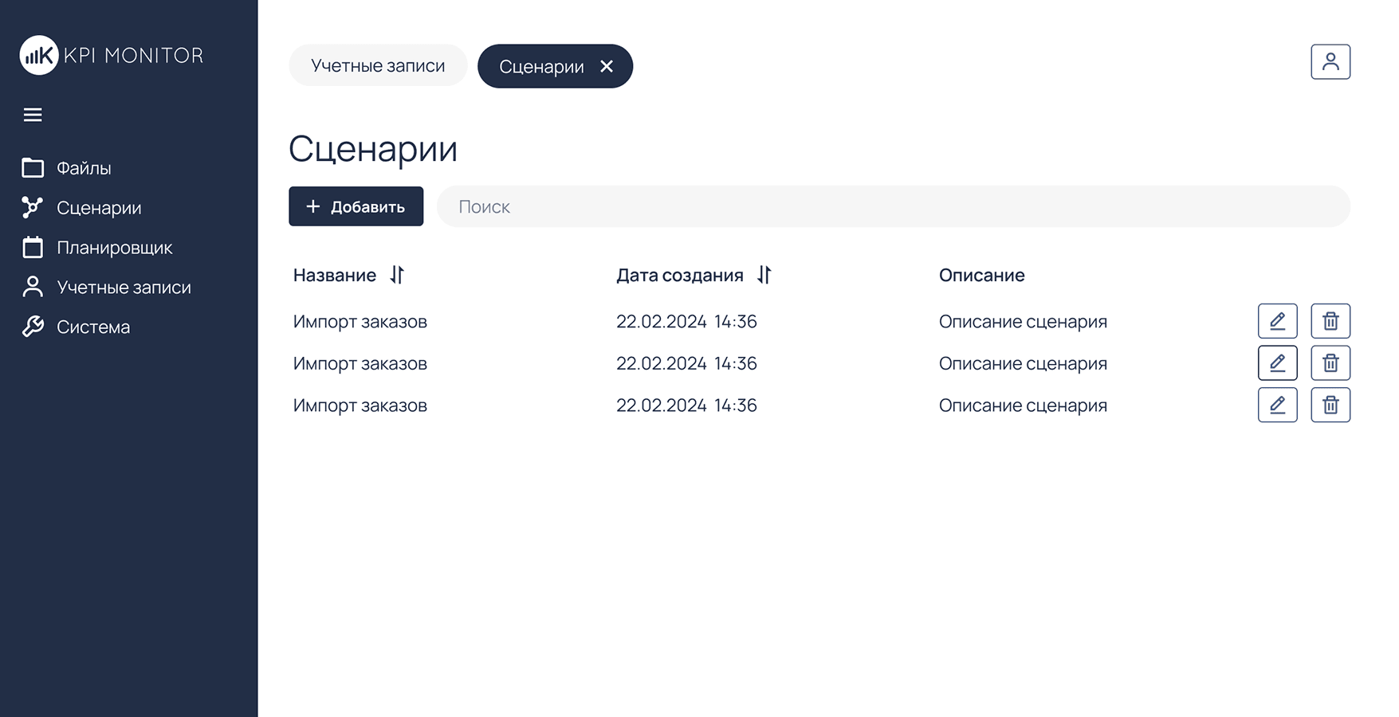Open Система in sidebar menu
This screenshot has width=1399, height=717.
93,327
